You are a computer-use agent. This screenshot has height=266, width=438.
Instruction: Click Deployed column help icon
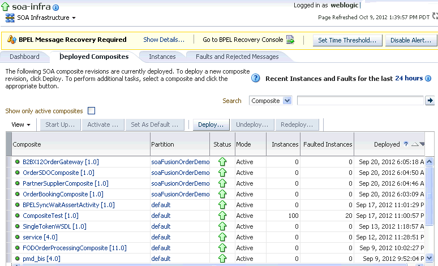tap(406, 144)
